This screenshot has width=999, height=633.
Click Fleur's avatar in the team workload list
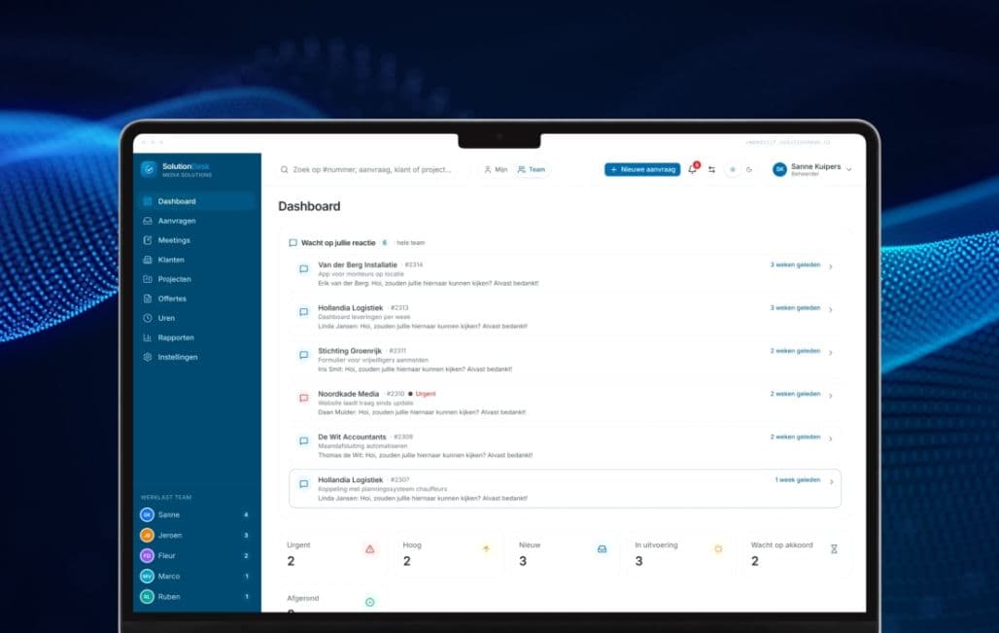(x=147, y=555)
